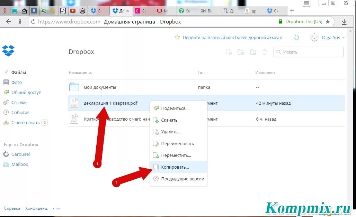Click the share folder toolbar icon
Screen dimensions: 356x217
[253, 52]
